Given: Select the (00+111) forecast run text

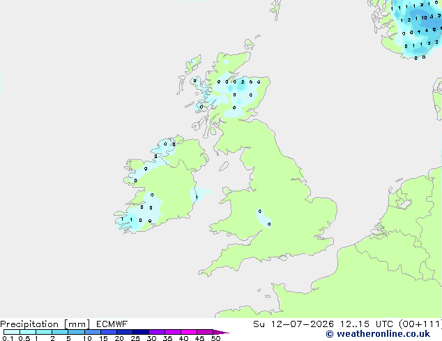Looking at the screenshot, I should (x=420, y=324).
